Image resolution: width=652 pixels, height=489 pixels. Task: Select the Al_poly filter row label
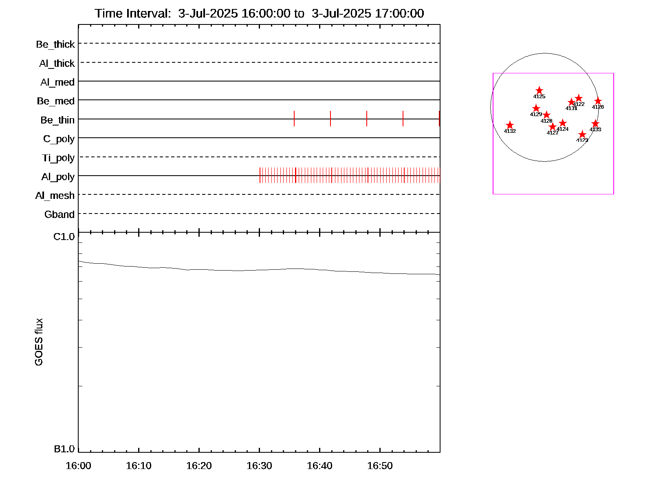(58, 177)
